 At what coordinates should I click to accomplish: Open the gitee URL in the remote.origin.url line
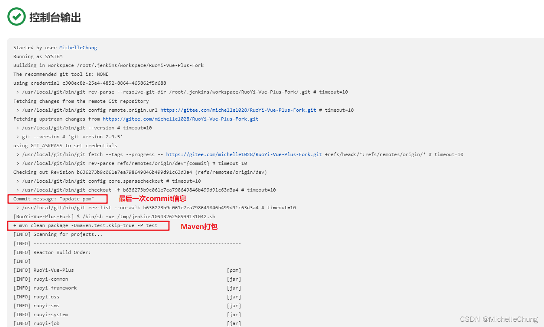click(x=238, y=110)
